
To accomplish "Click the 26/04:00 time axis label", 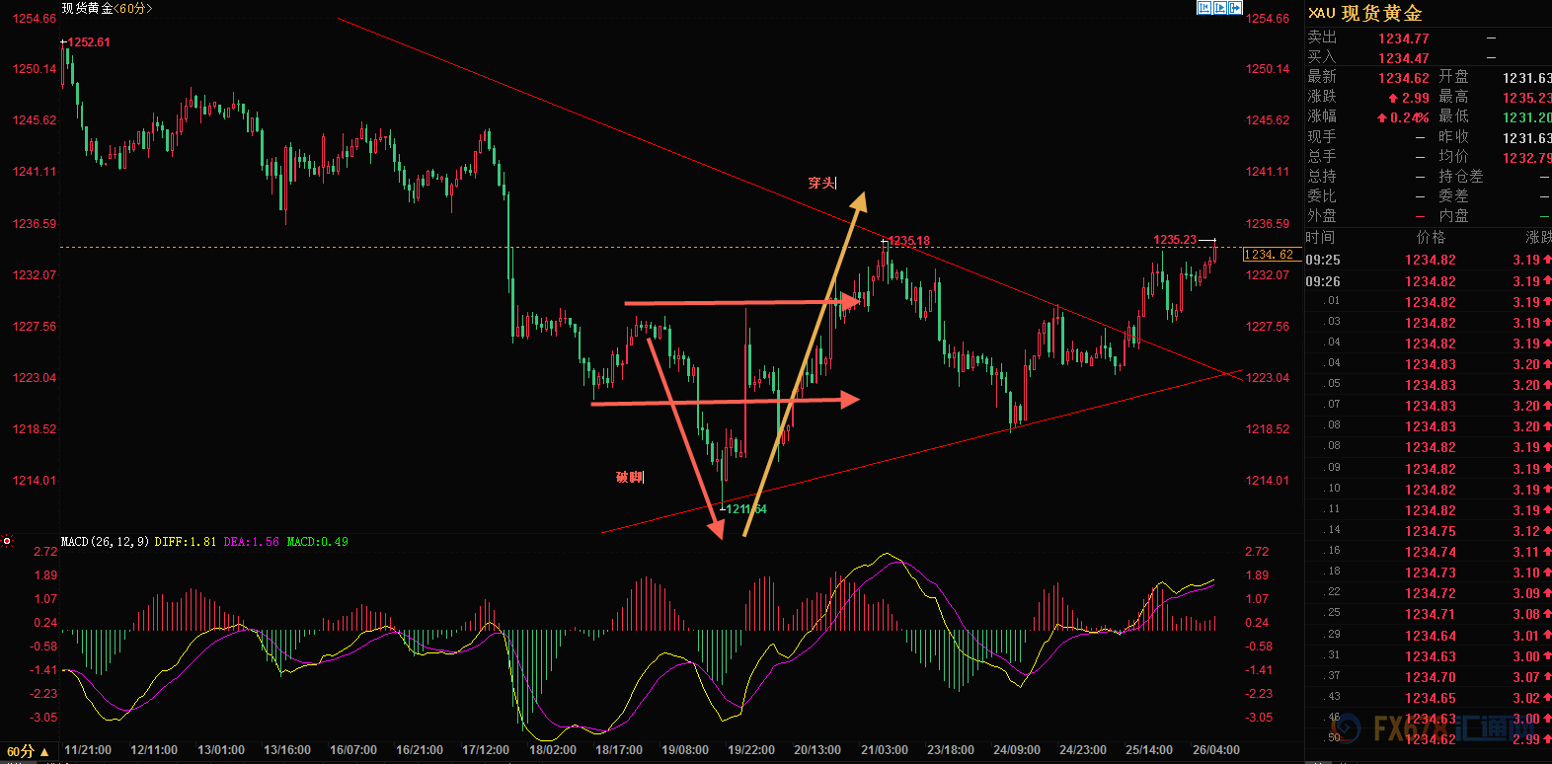I will [x=1216, y=750].
